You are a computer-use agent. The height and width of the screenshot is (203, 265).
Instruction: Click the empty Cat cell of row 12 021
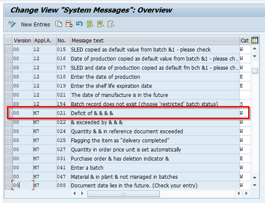[x=245, y=95]
